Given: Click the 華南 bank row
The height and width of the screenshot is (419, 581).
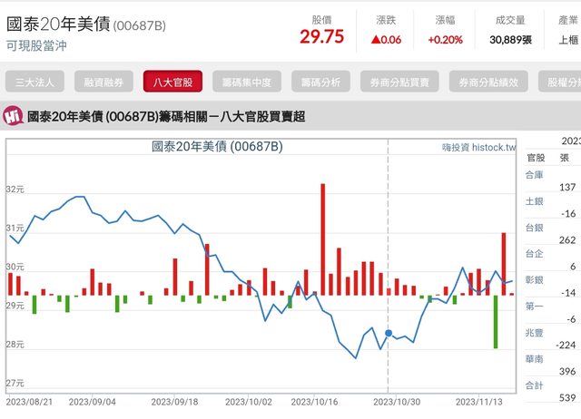Looking at the screenshot, I should click(534, 359).
